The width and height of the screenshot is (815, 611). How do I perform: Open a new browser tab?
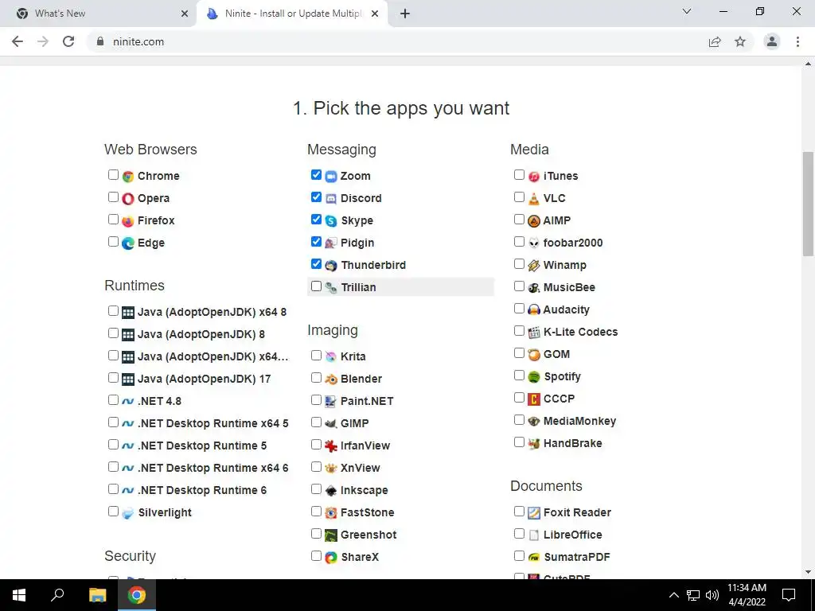click(x=405, y=14)
